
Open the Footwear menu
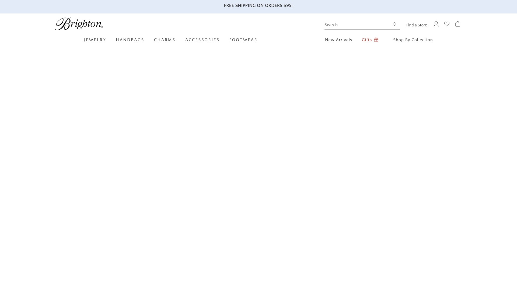coord(243,40)
